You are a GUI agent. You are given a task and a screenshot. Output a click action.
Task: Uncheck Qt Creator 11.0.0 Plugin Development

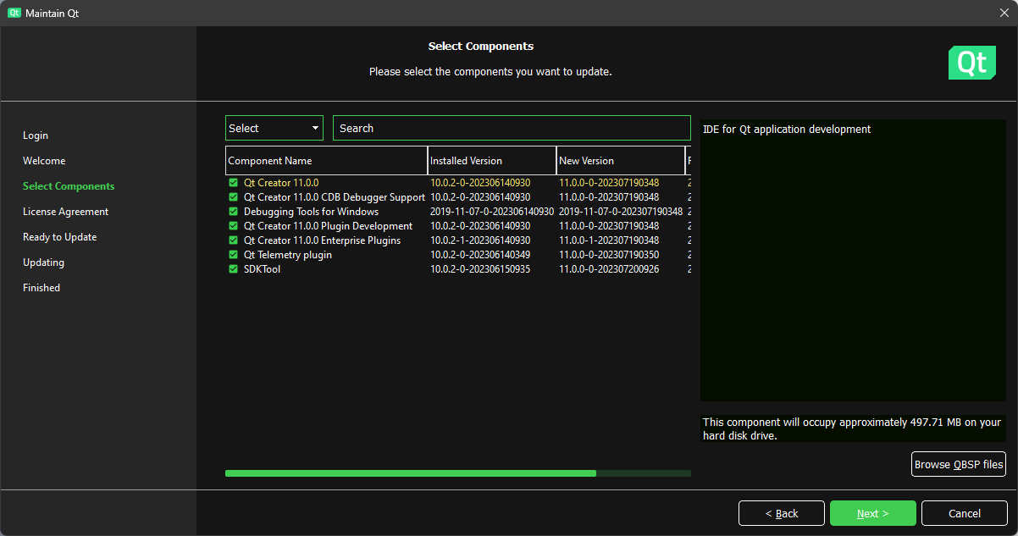click(x=233, y=226)
